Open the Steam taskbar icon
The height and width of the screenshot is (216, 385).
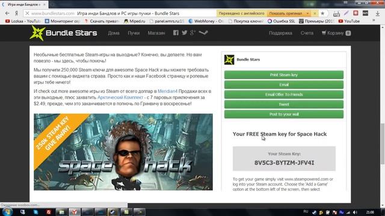(112, 212)
